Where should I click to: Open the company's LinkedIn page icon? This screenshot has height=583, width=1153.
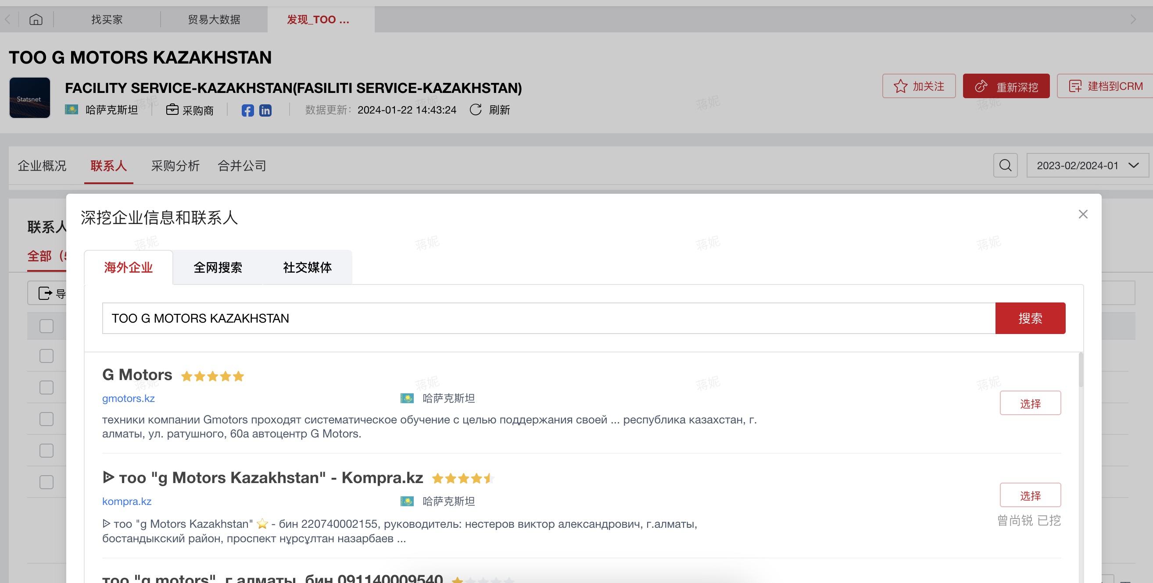click(x=266, y=110)
